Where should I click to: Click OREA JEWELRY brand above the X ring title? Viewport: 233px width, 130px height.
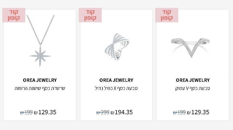point(116,80)
